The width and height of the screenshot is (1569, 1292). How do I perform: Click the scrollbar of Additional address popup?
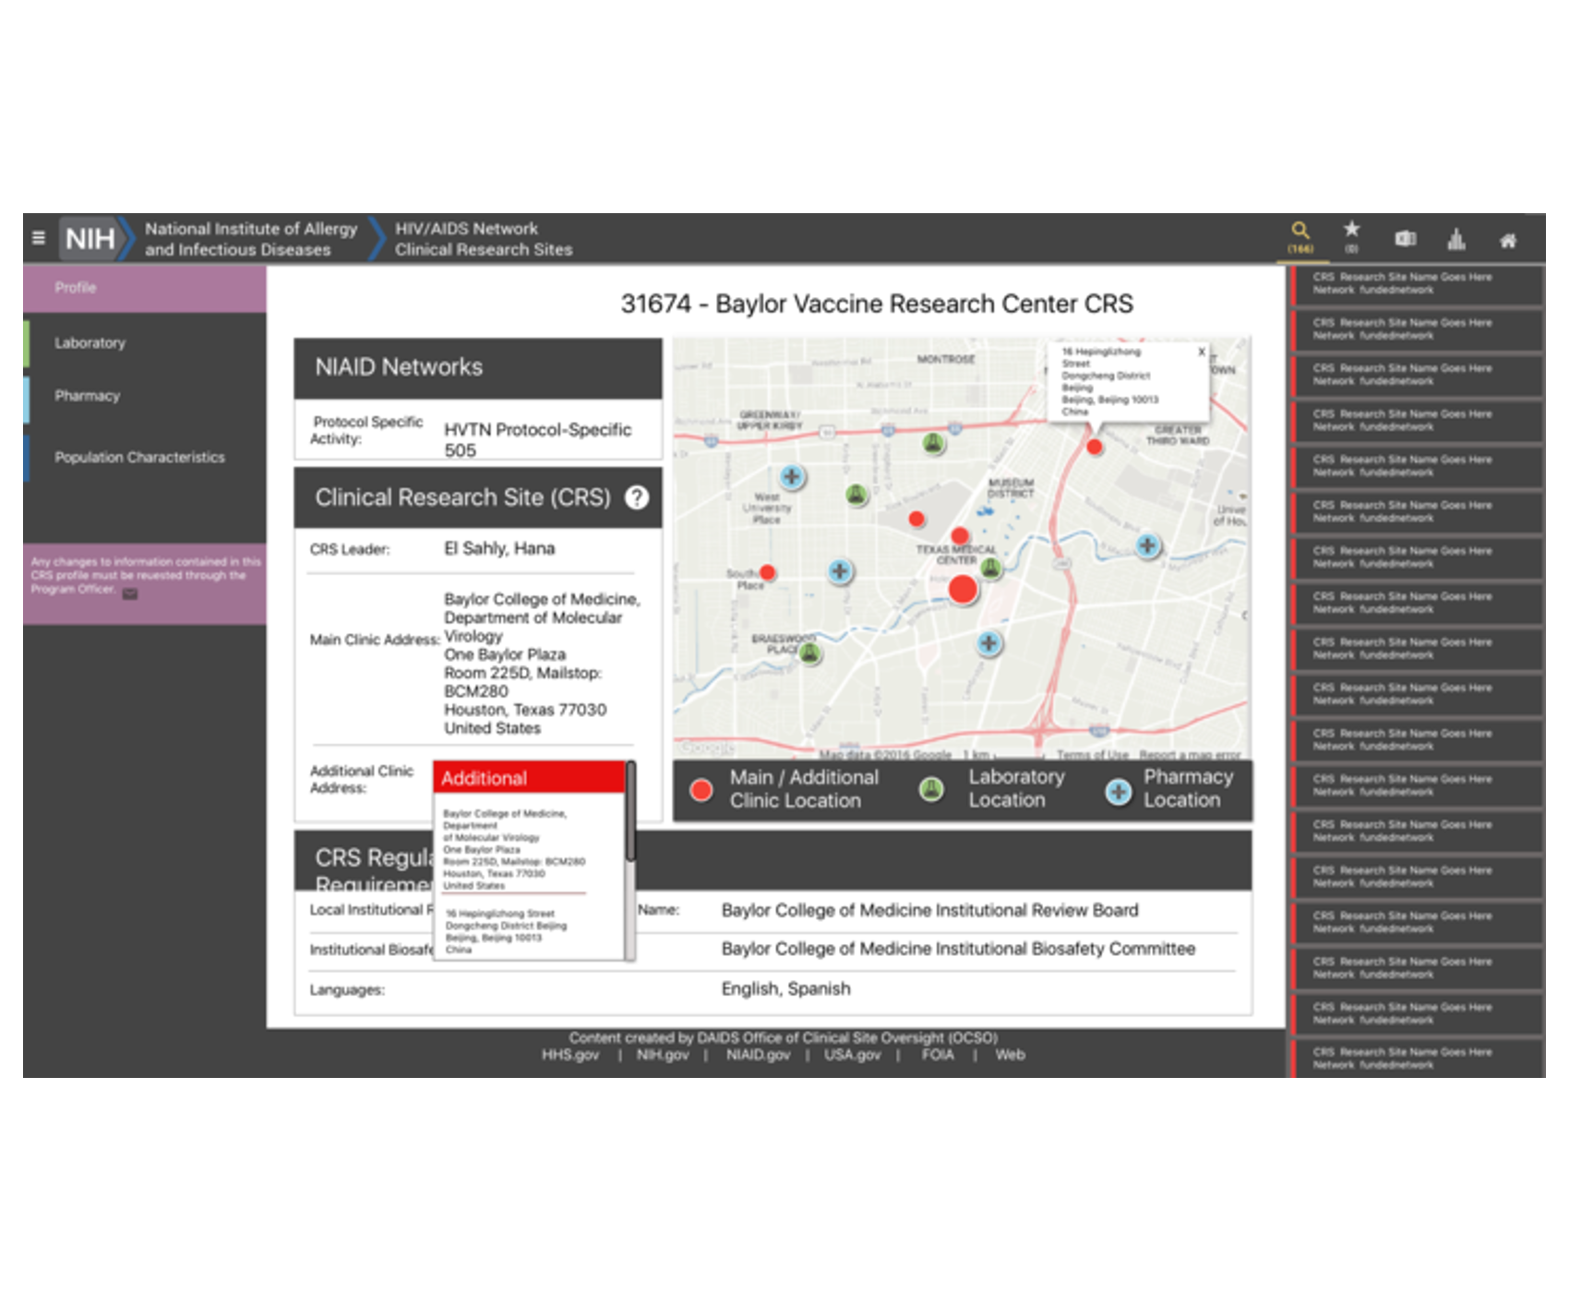point(630,812)
